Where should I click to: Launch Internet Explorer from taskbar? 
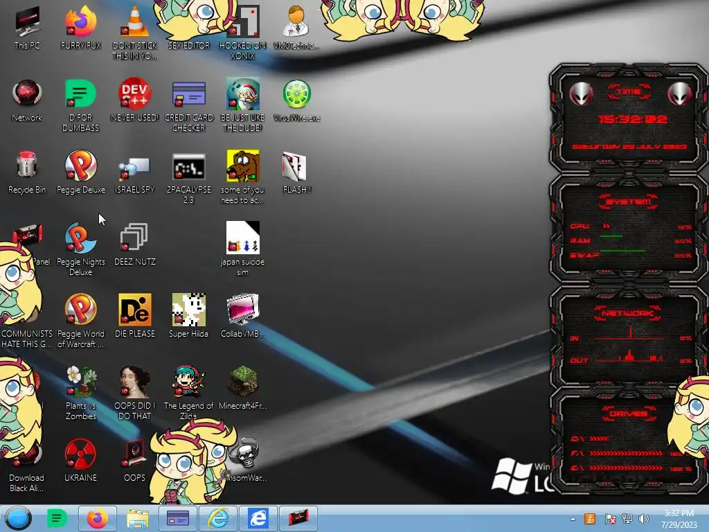click(x=218, y=518)
